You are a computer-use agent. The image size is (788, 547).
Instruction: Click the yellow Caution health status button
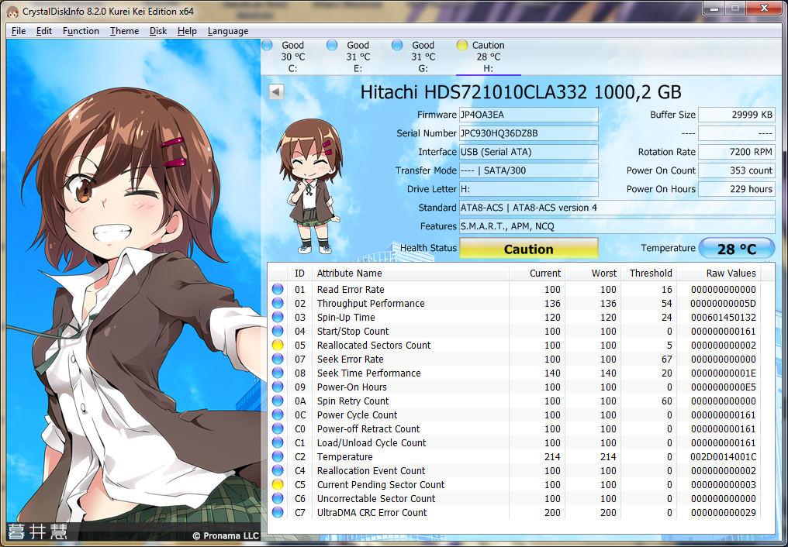(x=528, y=248)
